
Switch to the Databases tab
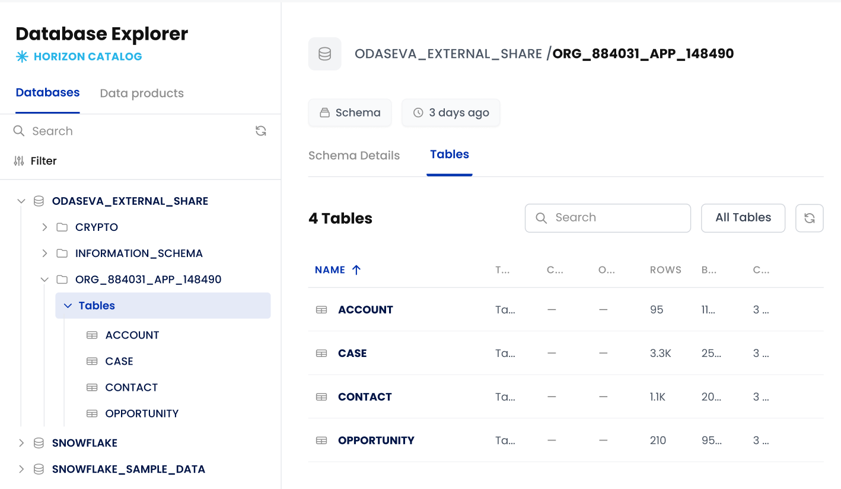tap(47, 93)
